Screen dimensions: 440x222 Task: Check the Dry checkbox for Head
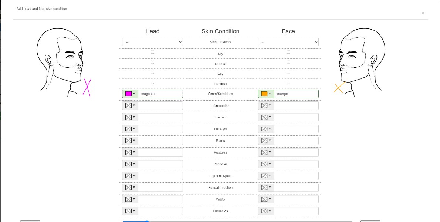[152, 52]
